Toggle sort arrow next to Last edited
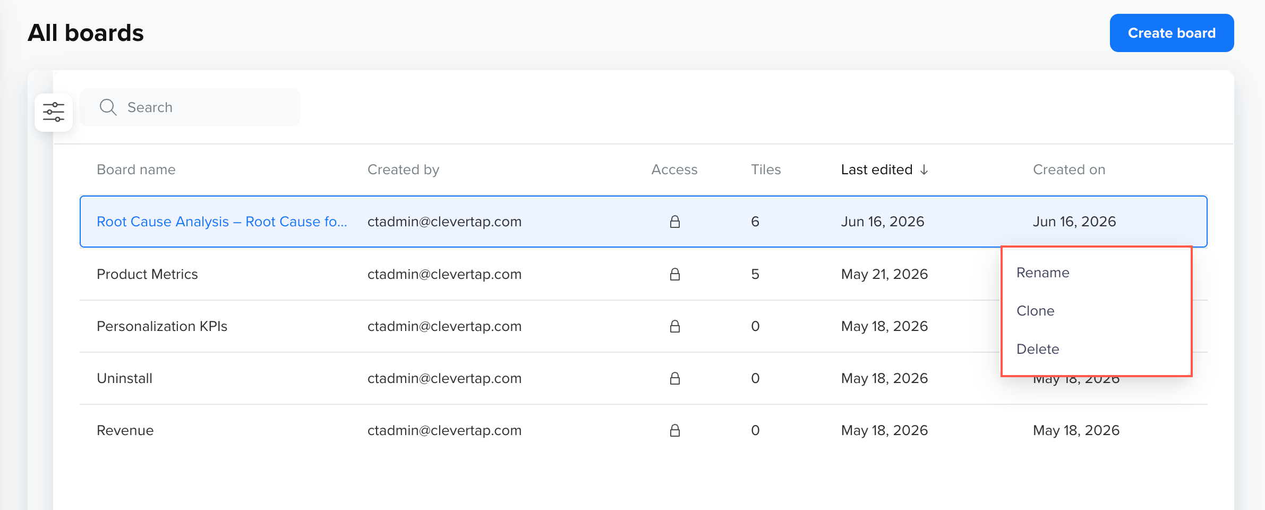The height and width of the screenshot is (510, 1265). coord(924,169)
